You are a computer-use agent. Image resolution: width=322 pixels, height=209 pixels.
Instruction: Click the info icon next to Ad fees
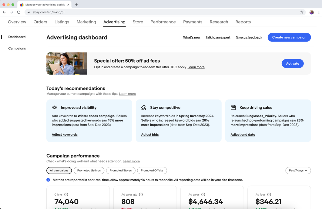269,194
